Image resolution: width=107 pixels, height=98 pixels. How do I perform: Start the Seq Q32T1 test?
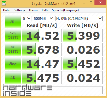click(13, 35)
